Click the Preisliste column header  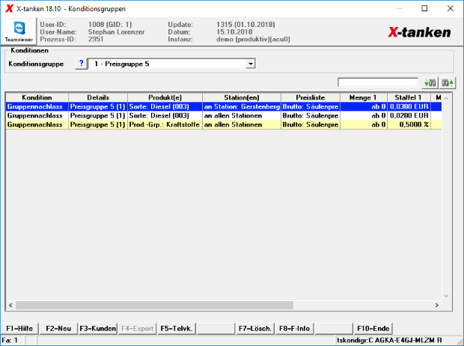pos(311,97)
